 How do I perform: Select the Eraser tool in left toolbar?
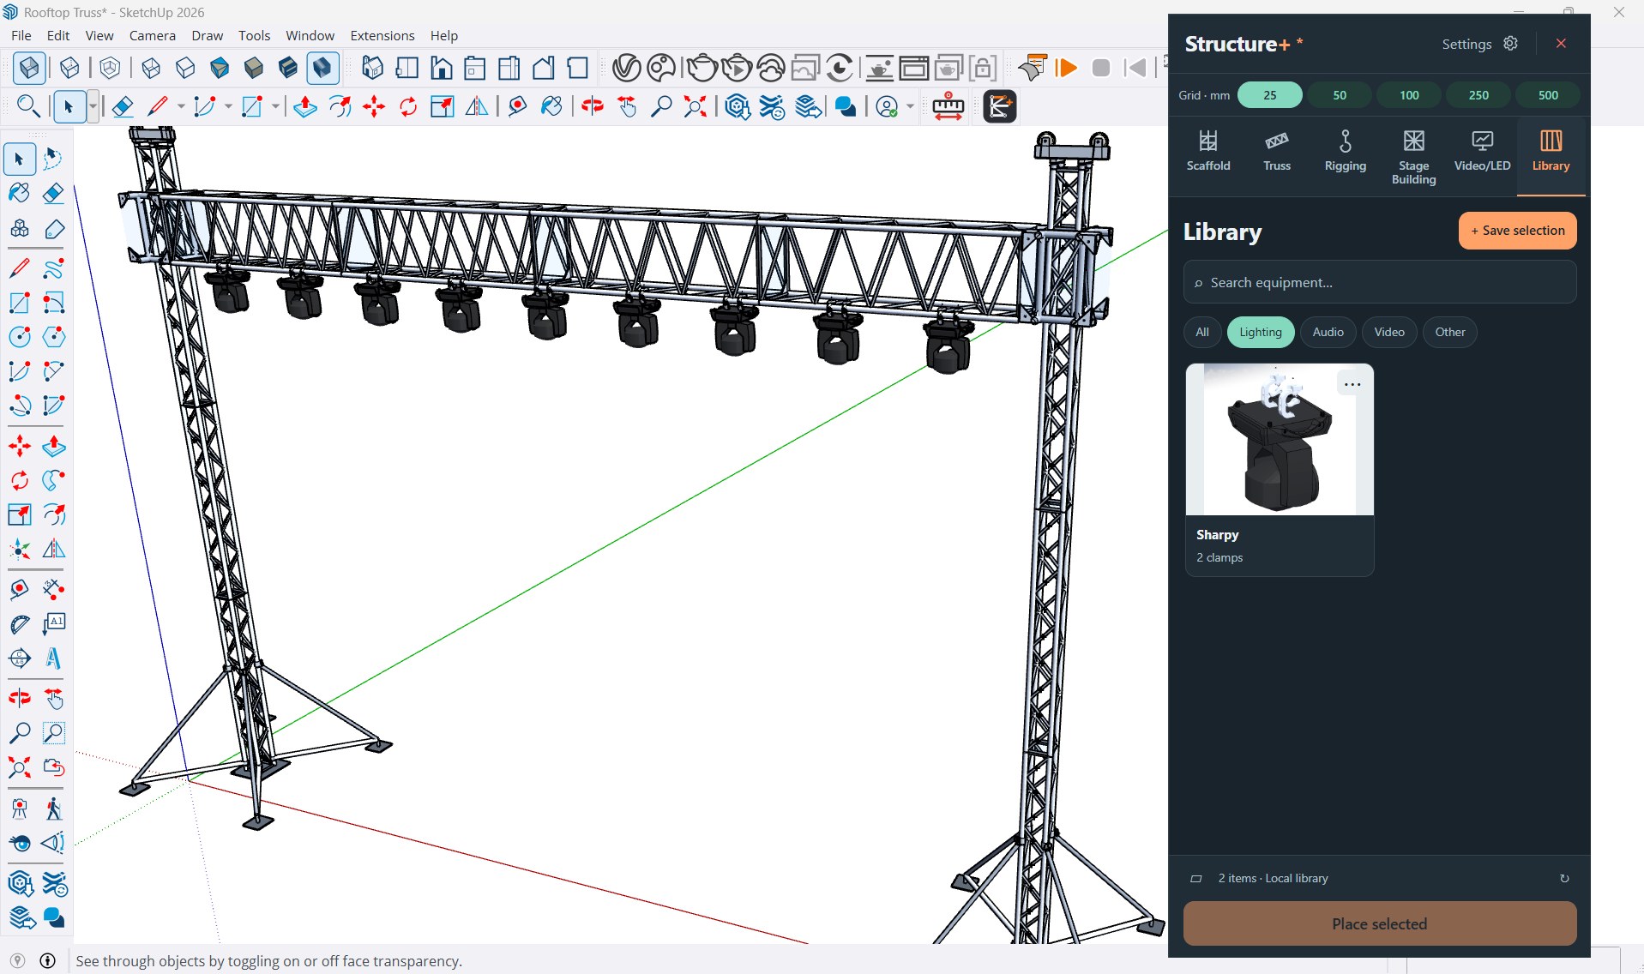click(53, 193)
